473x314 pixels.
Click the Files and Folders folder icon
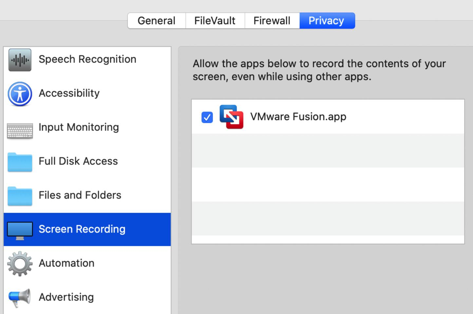(x=20, y=196)
